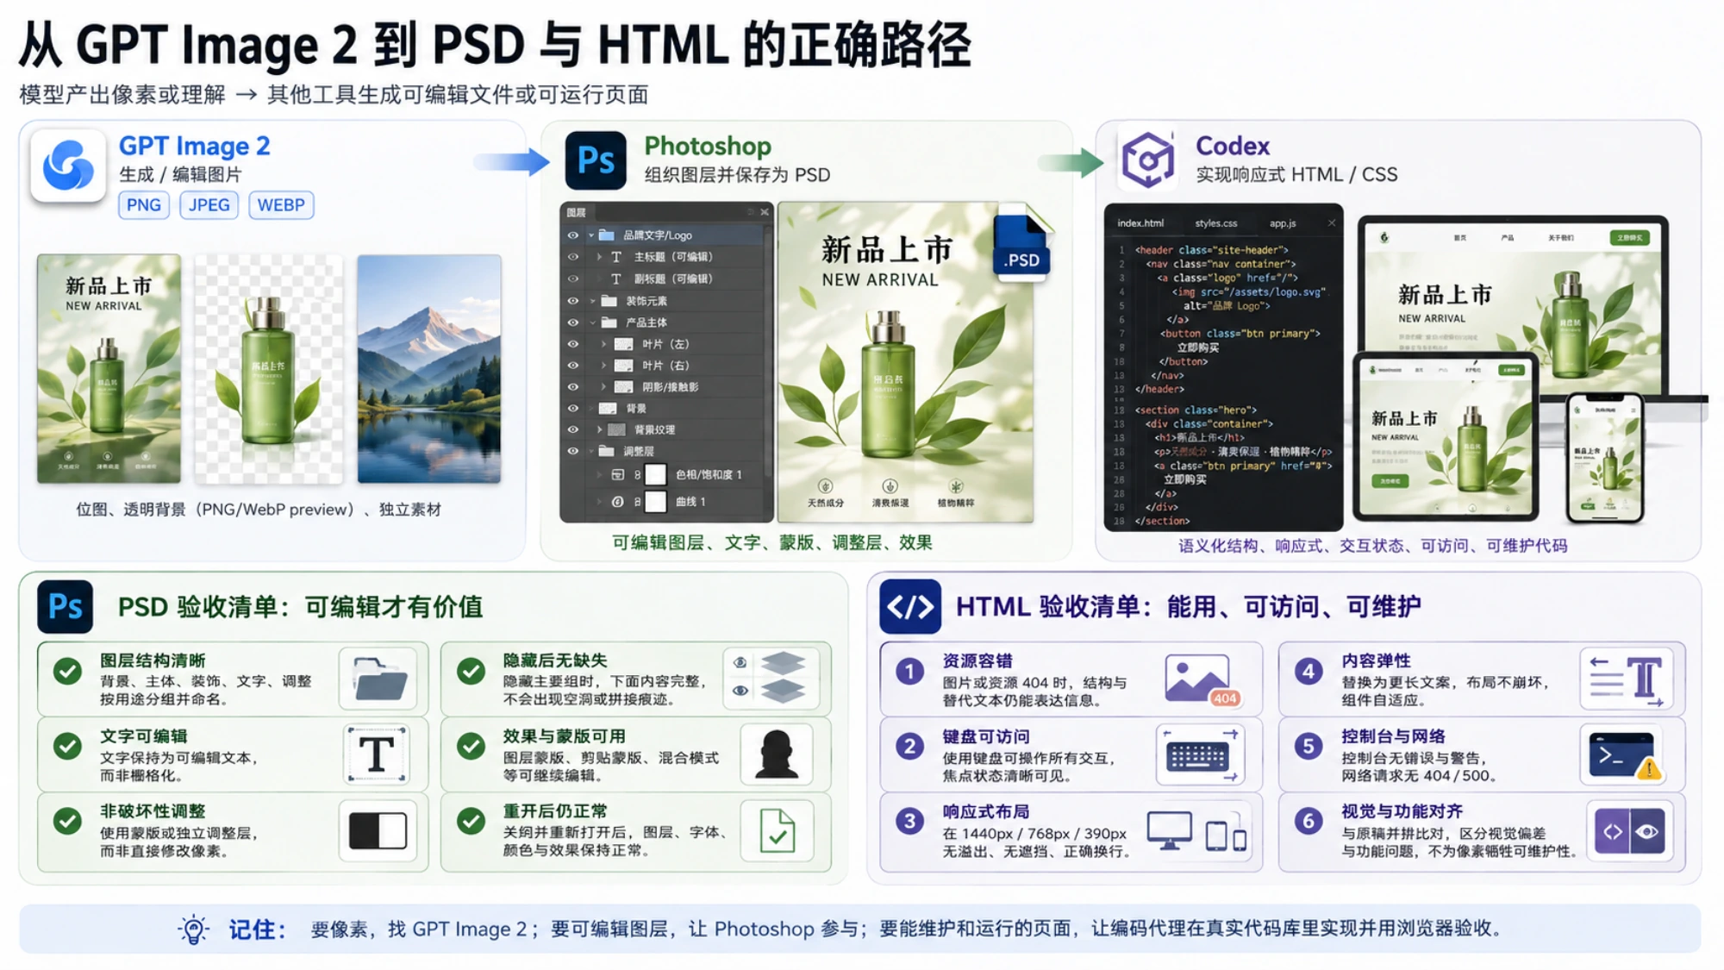Click the green button in laptop mockup header
Viewport: 1724px width, 970px height.
pos(1629,237)
